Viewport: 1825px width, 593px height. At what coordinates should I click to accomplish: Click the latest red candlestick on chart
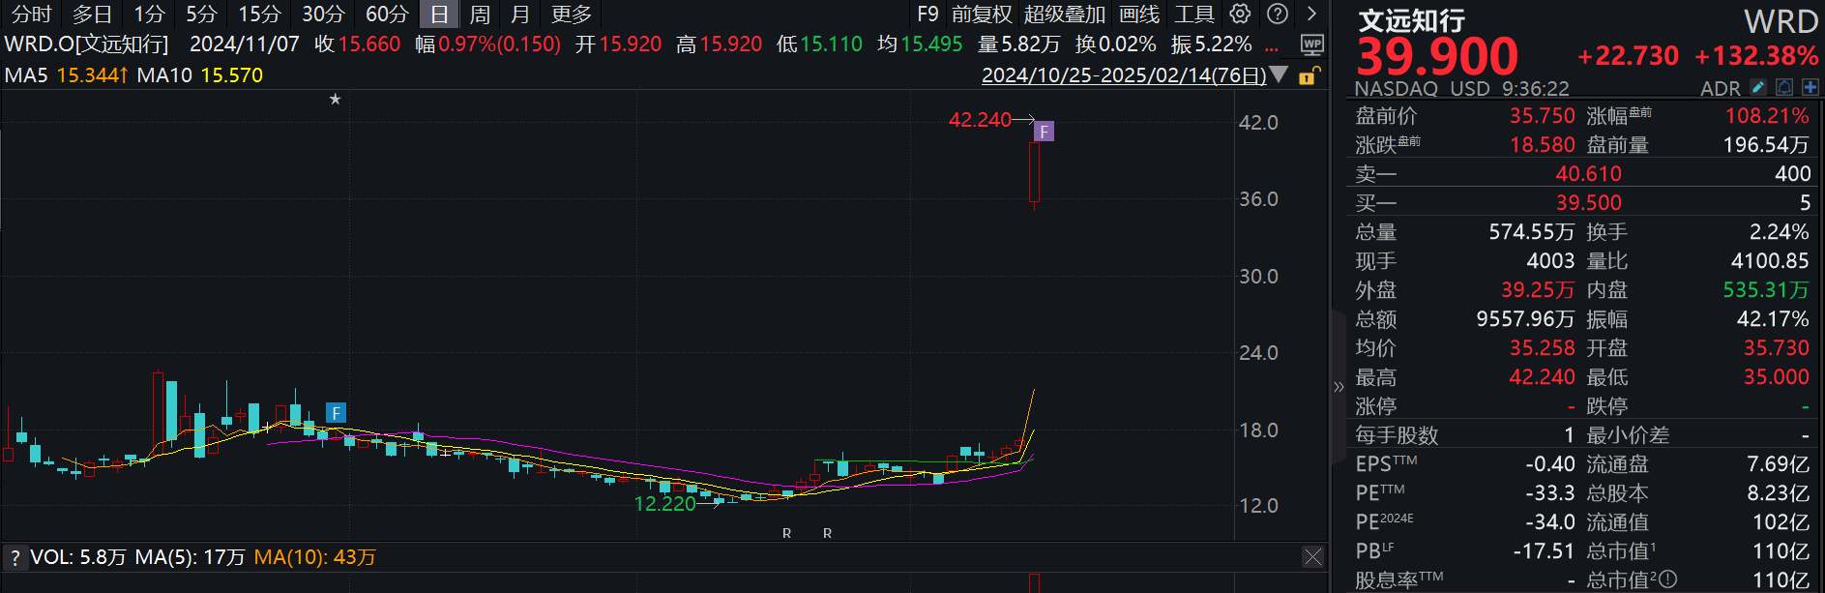coord(1034,171)
